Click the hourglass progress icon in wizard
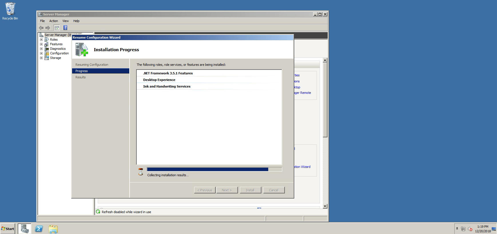 click(x=141, y=172)
